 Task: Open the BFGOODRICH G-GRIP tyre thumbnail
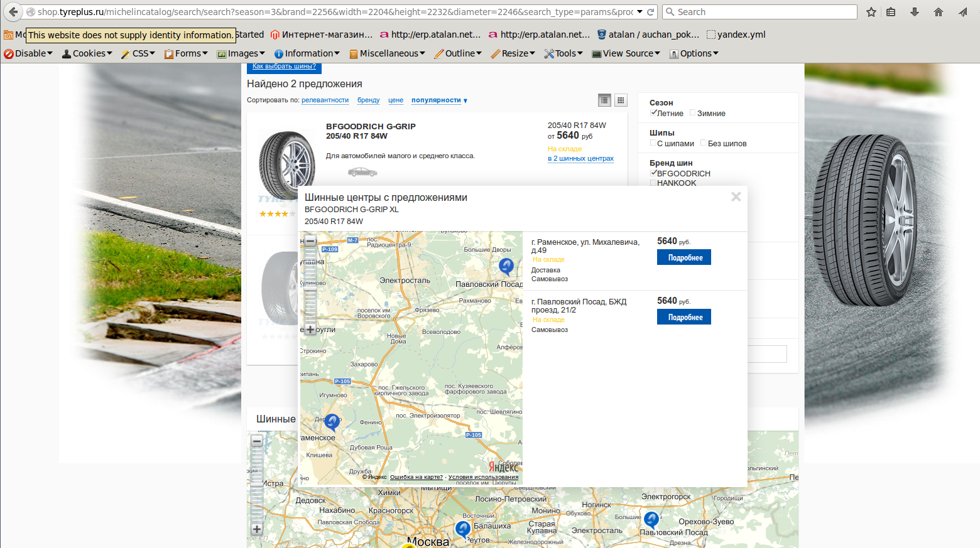point(287,164)
